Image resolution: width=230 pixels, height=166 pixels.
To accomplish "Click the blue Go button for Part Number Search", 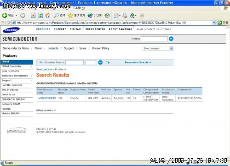I will click(100, 62).
